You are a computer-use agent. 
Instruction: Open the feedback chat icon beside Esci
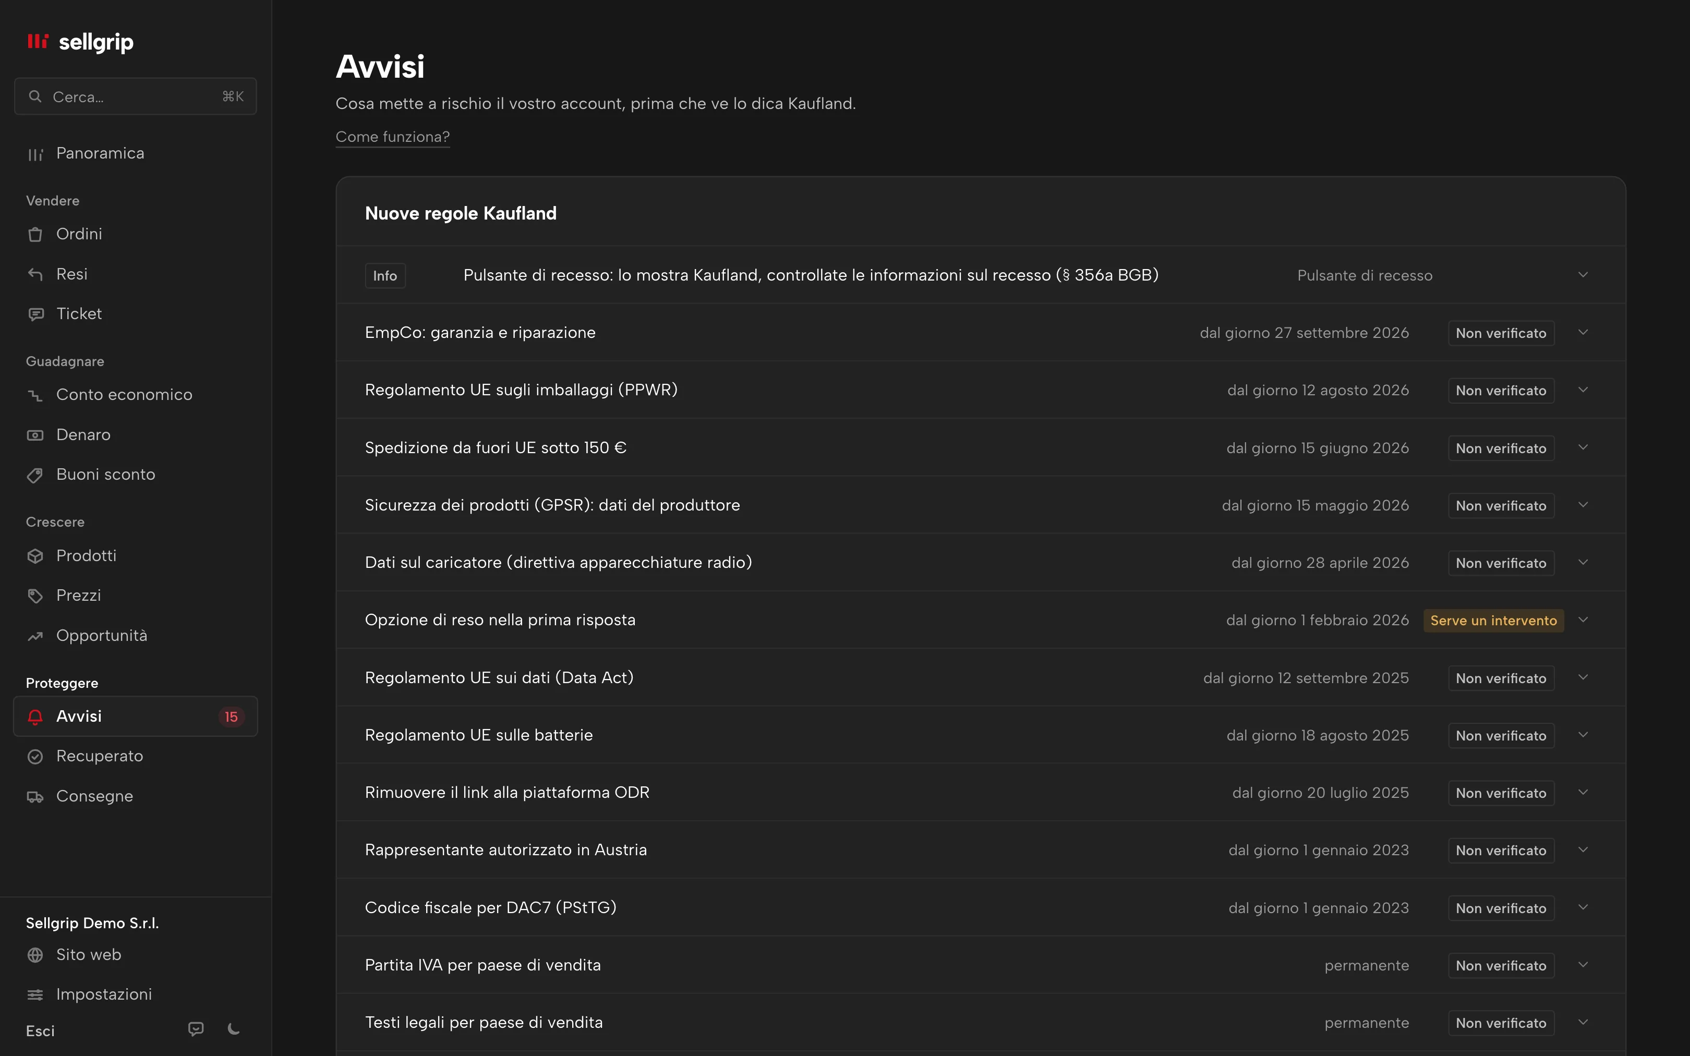(x=196, y=1029)
